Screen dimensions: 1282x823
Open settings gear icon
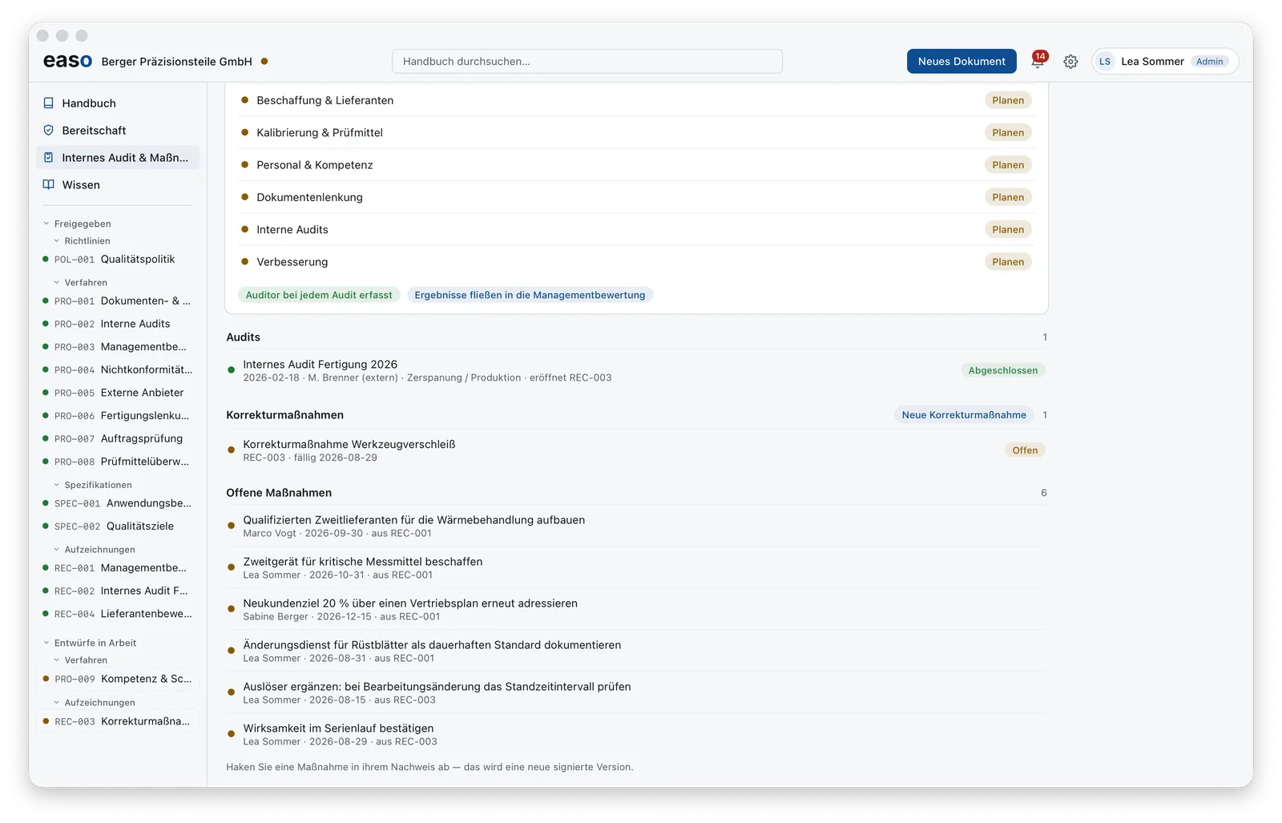tap(1070, 62)
